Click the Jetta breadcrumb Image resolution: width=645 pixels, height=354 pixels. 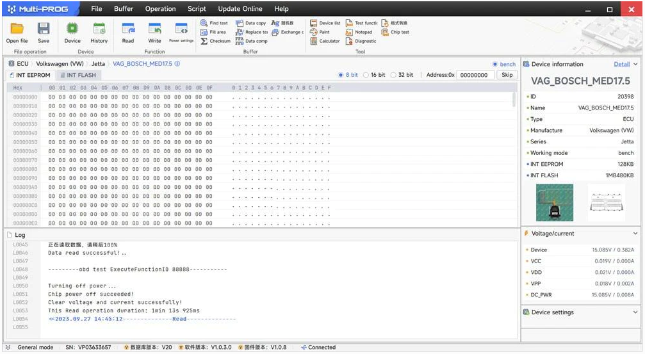(98, 64)
